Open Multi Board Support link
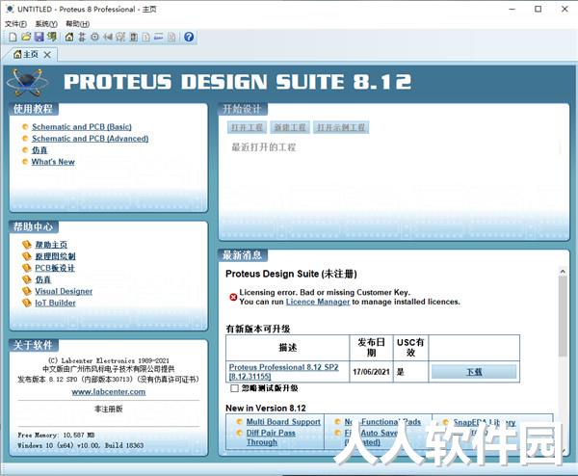Viewport: 578px width, 476px height. [x=283, y=422]
